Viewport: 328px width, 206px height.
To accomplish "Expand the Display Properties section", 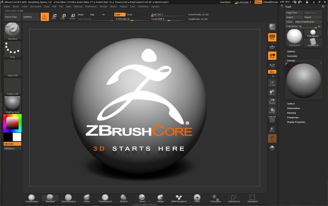I will click(x=296, y=122).
